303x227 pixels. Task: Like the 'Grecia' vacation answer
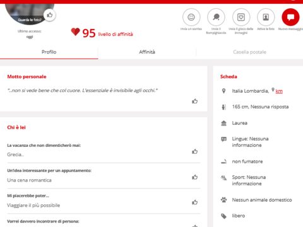click(x=195, y=151)
